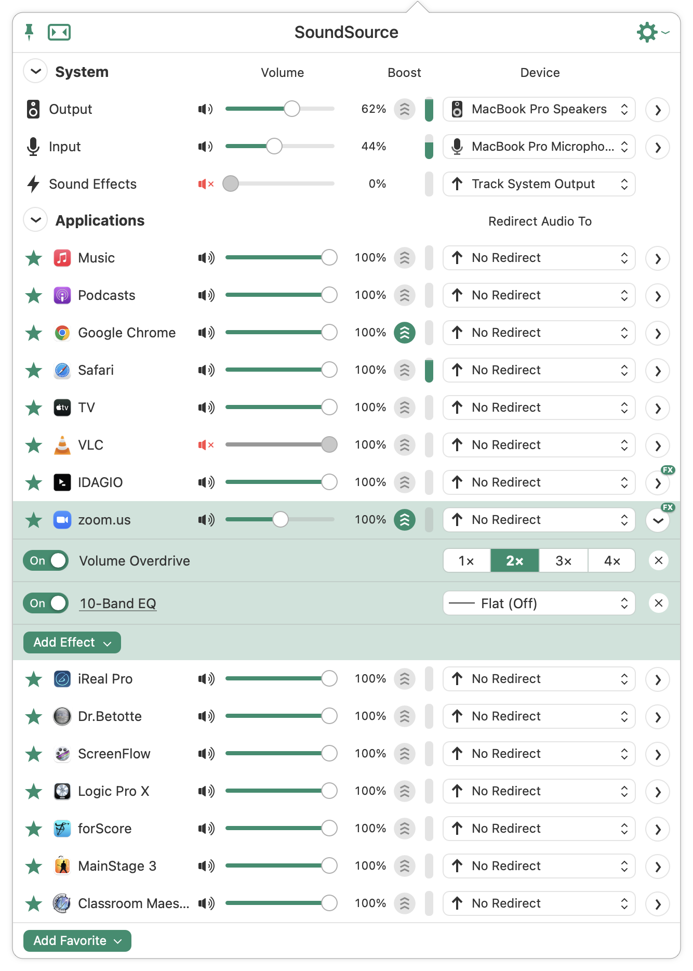The height and width of the screenshot is (971, 693).
Task: Expand the system Output details arrow
Action: [x=658, y=110]
